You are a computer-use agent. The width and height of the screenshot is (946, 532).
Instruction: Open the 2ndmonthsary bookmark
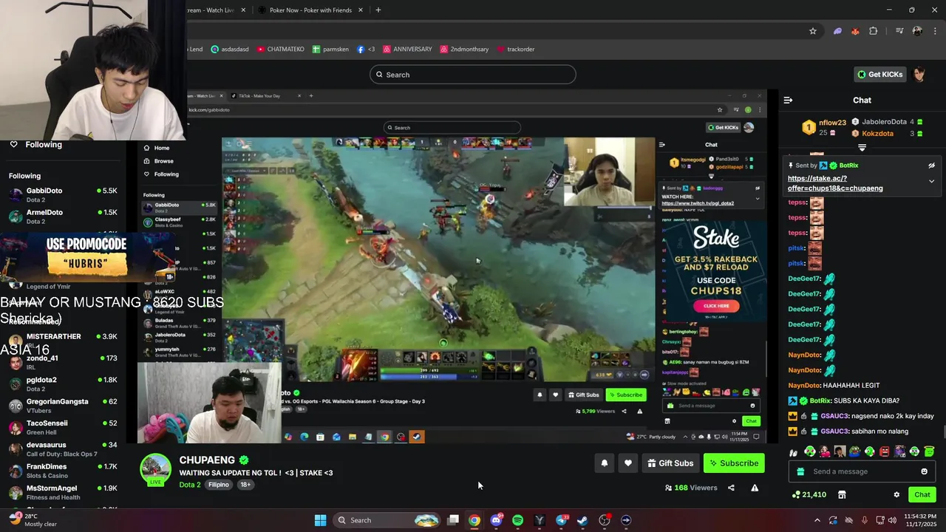click(x=464, y=50)
